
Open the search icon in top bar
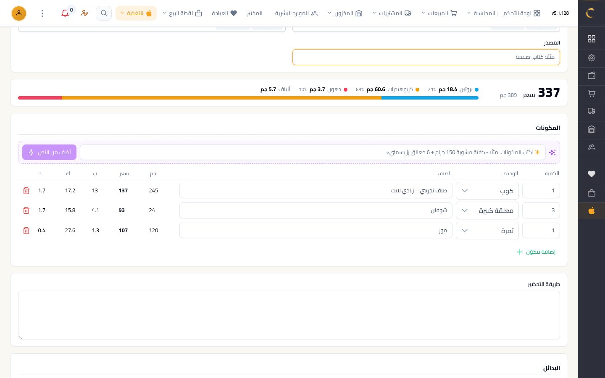[x=104, y=13]
